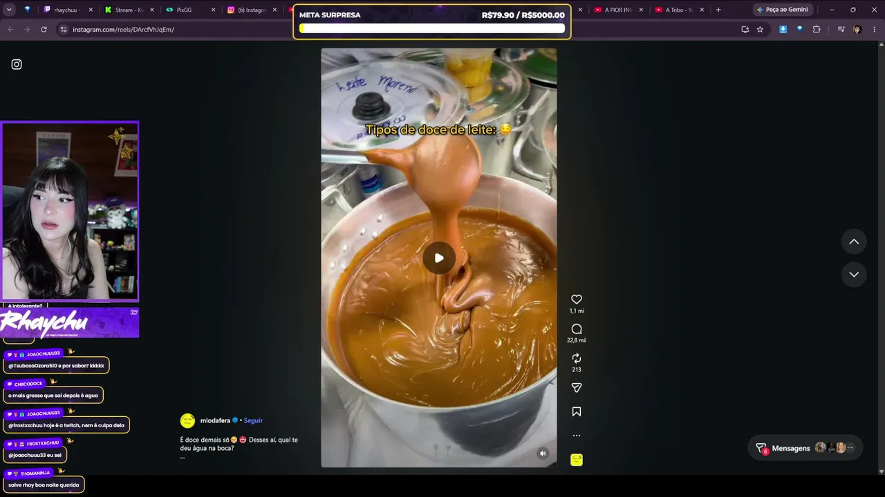Open the miodafera profile picture
885x497 pixels.
pos(187,420)
